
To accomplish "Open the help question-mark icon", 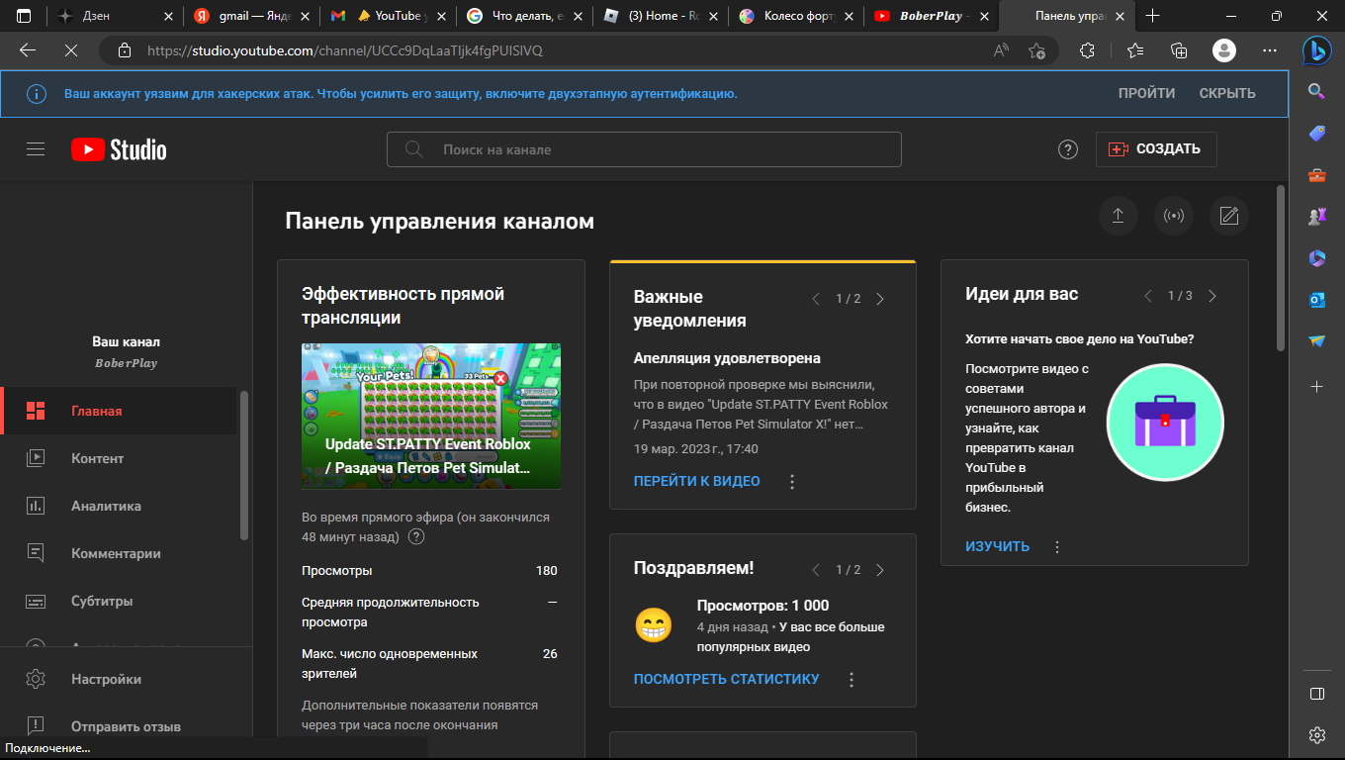I will point(1068,149).
